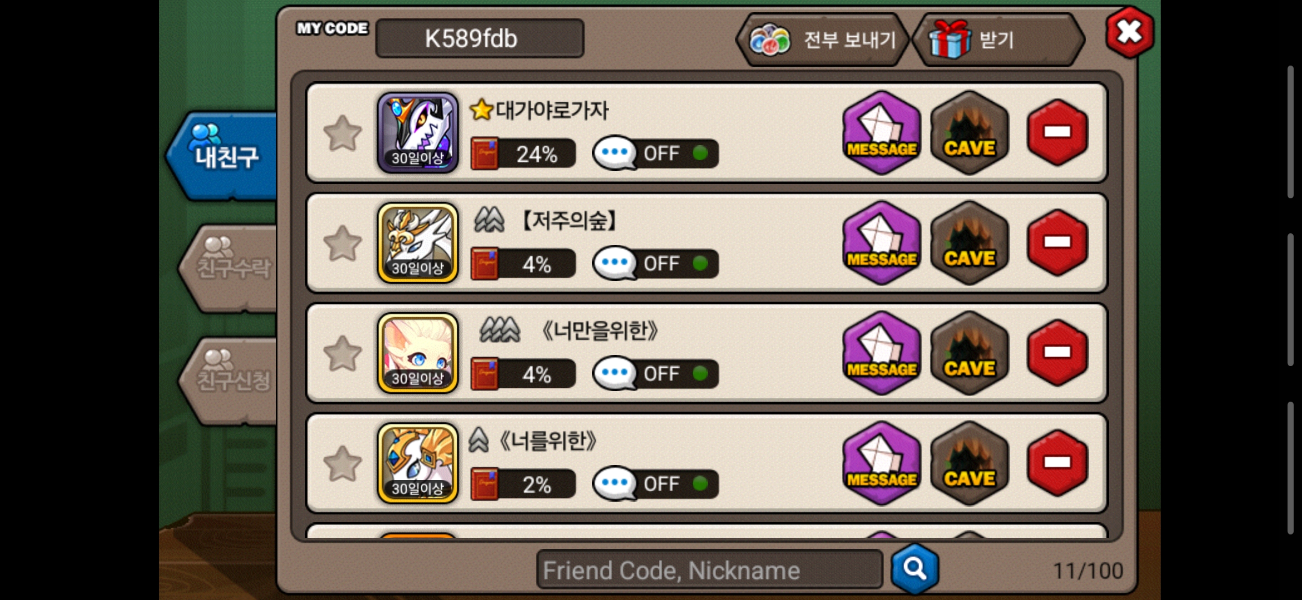Remove friend 《너만을위한》 with red minus
1302x600 pixels.
coord(1057,353)
